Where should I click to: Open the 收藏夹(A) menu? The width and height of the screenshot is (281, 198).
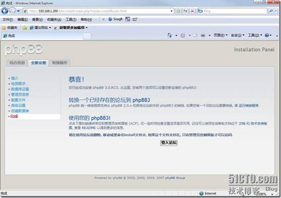[x=54, y=20]
